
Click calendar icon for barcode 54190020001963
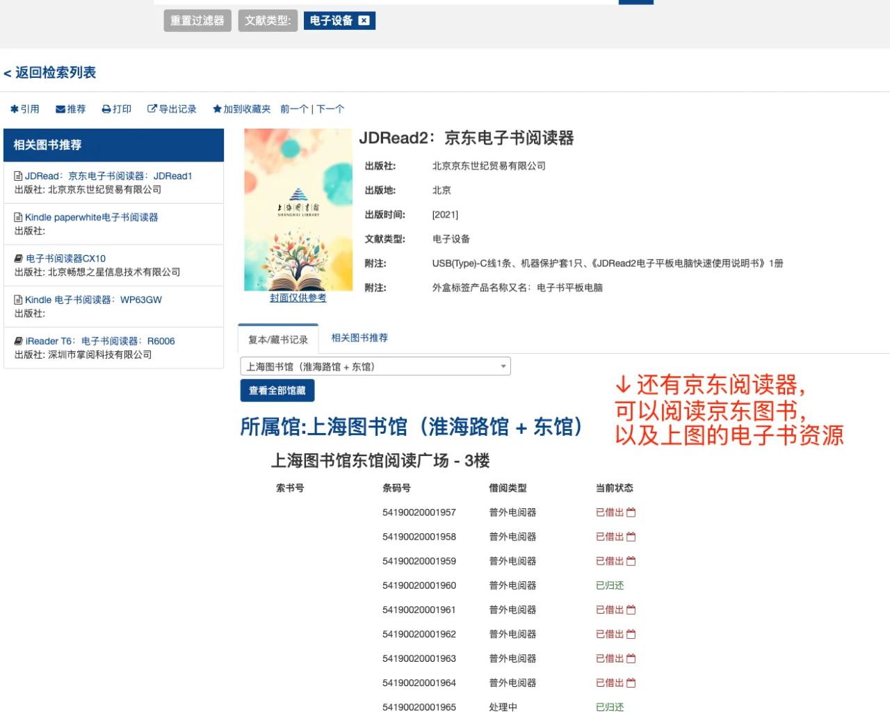(x=631, y=658)
